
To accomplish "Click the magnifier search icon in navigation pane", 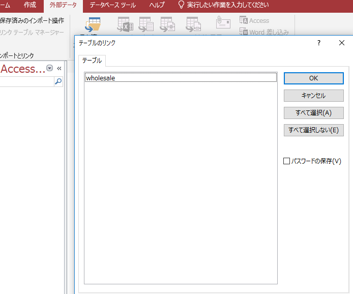I will pos(58,81).
